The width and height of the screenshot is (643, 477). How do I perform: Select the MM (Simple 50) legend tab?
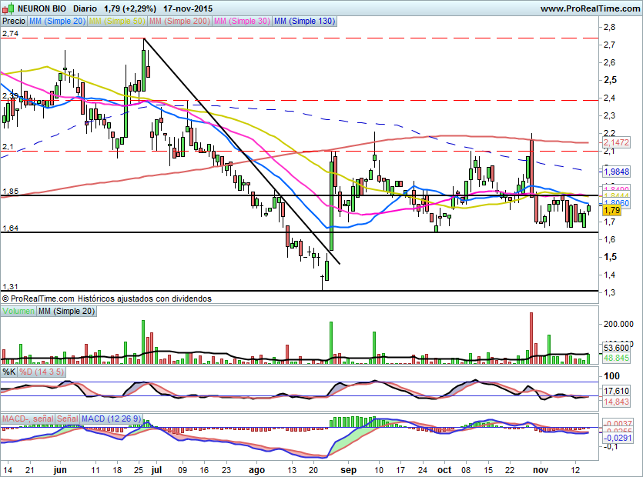coord(118,22)
